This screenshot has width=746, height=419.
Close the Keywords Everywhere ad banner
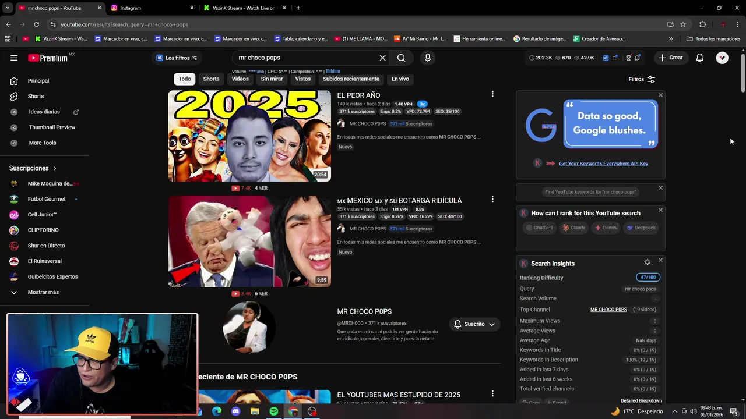pyautogui.click(x=660, y=95)
